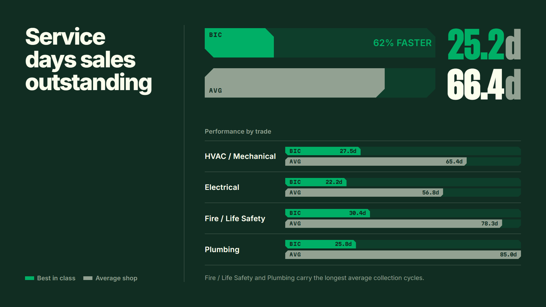Click the 66.4d headline figure
The width and height of the screenshot is (546, 307).
pyautogui.click(x=484, y=84)
